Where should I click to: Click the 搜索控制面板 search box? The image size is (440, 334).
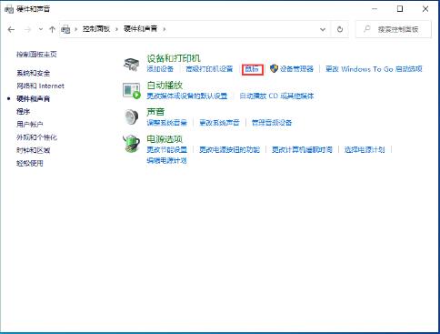394,29
